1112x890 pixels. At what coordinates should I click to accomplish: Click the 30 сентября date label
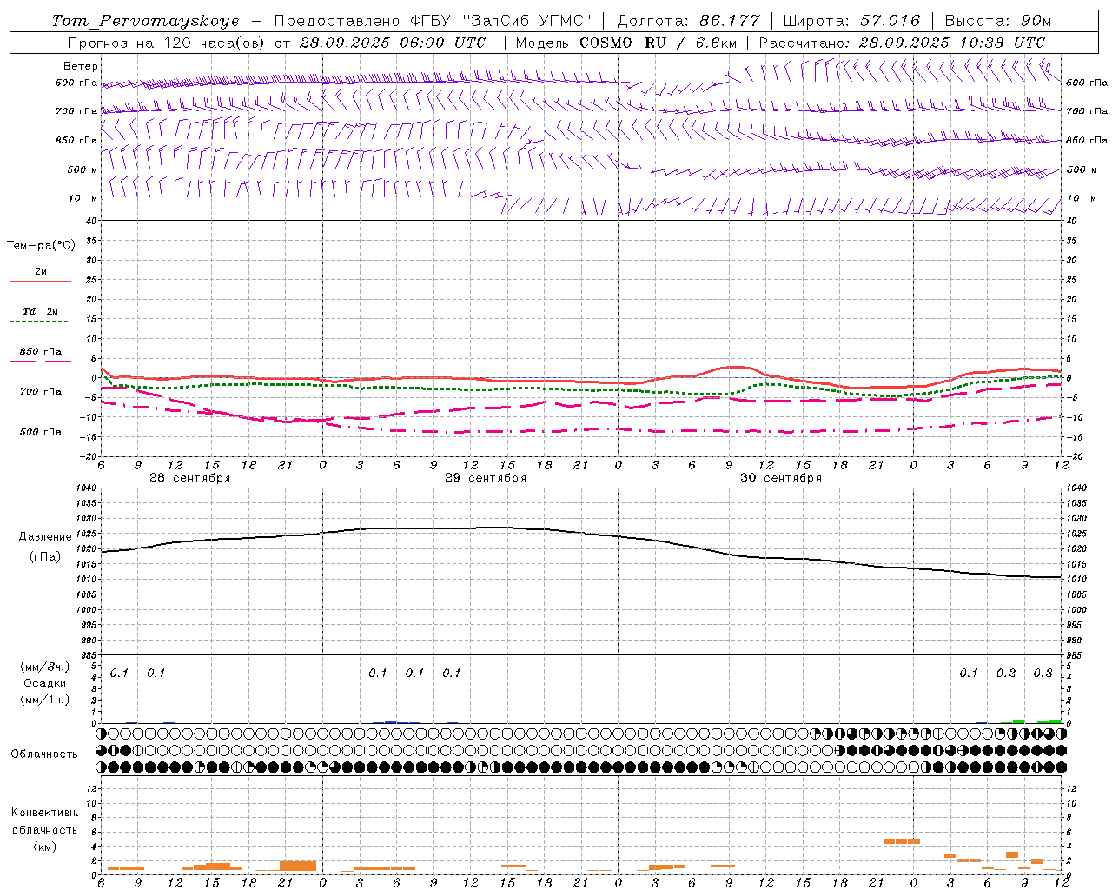[x=781, y=478]
